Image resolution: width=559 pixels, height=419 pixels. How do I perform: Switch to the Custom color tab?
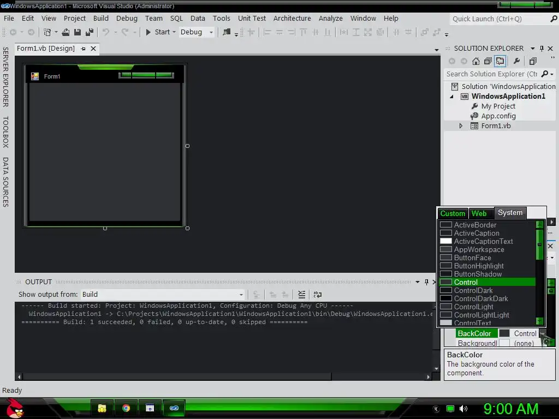tap(453, 213)
